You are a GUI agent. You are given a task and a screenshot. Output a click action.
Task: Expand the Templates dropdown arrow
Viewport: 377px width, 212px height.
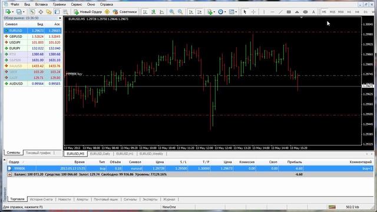(236, 12)
